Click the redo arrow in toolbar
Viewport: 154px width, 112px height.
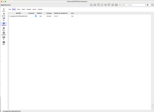click(x=124, y=5)
